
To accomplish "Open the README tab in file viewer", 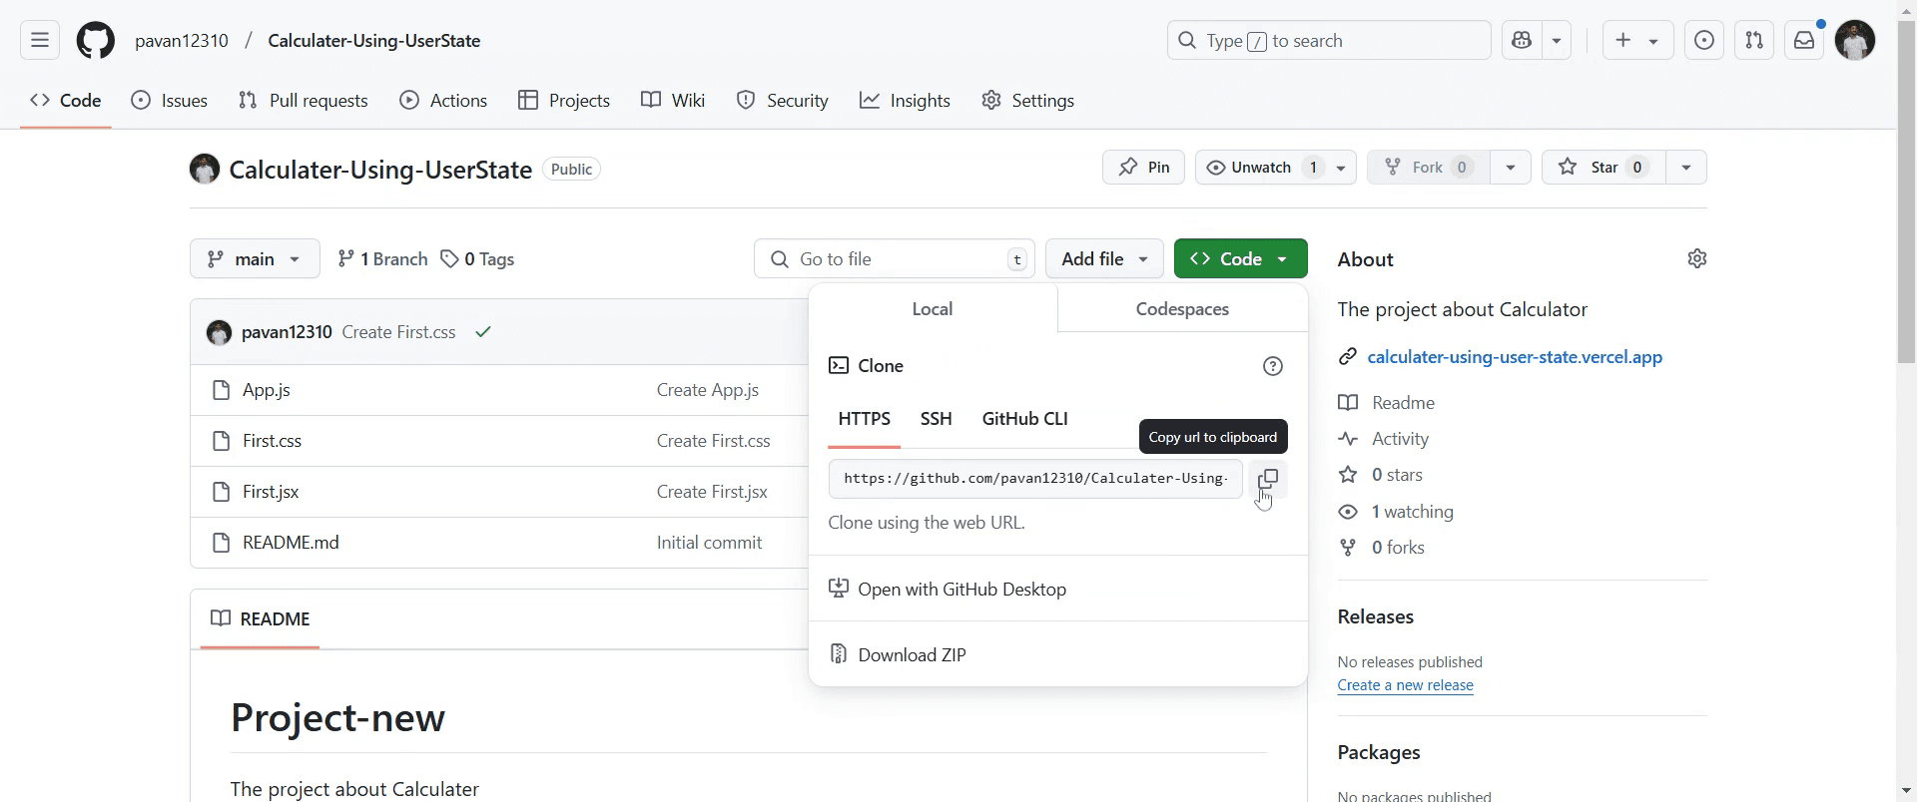I will click(261, 619).
